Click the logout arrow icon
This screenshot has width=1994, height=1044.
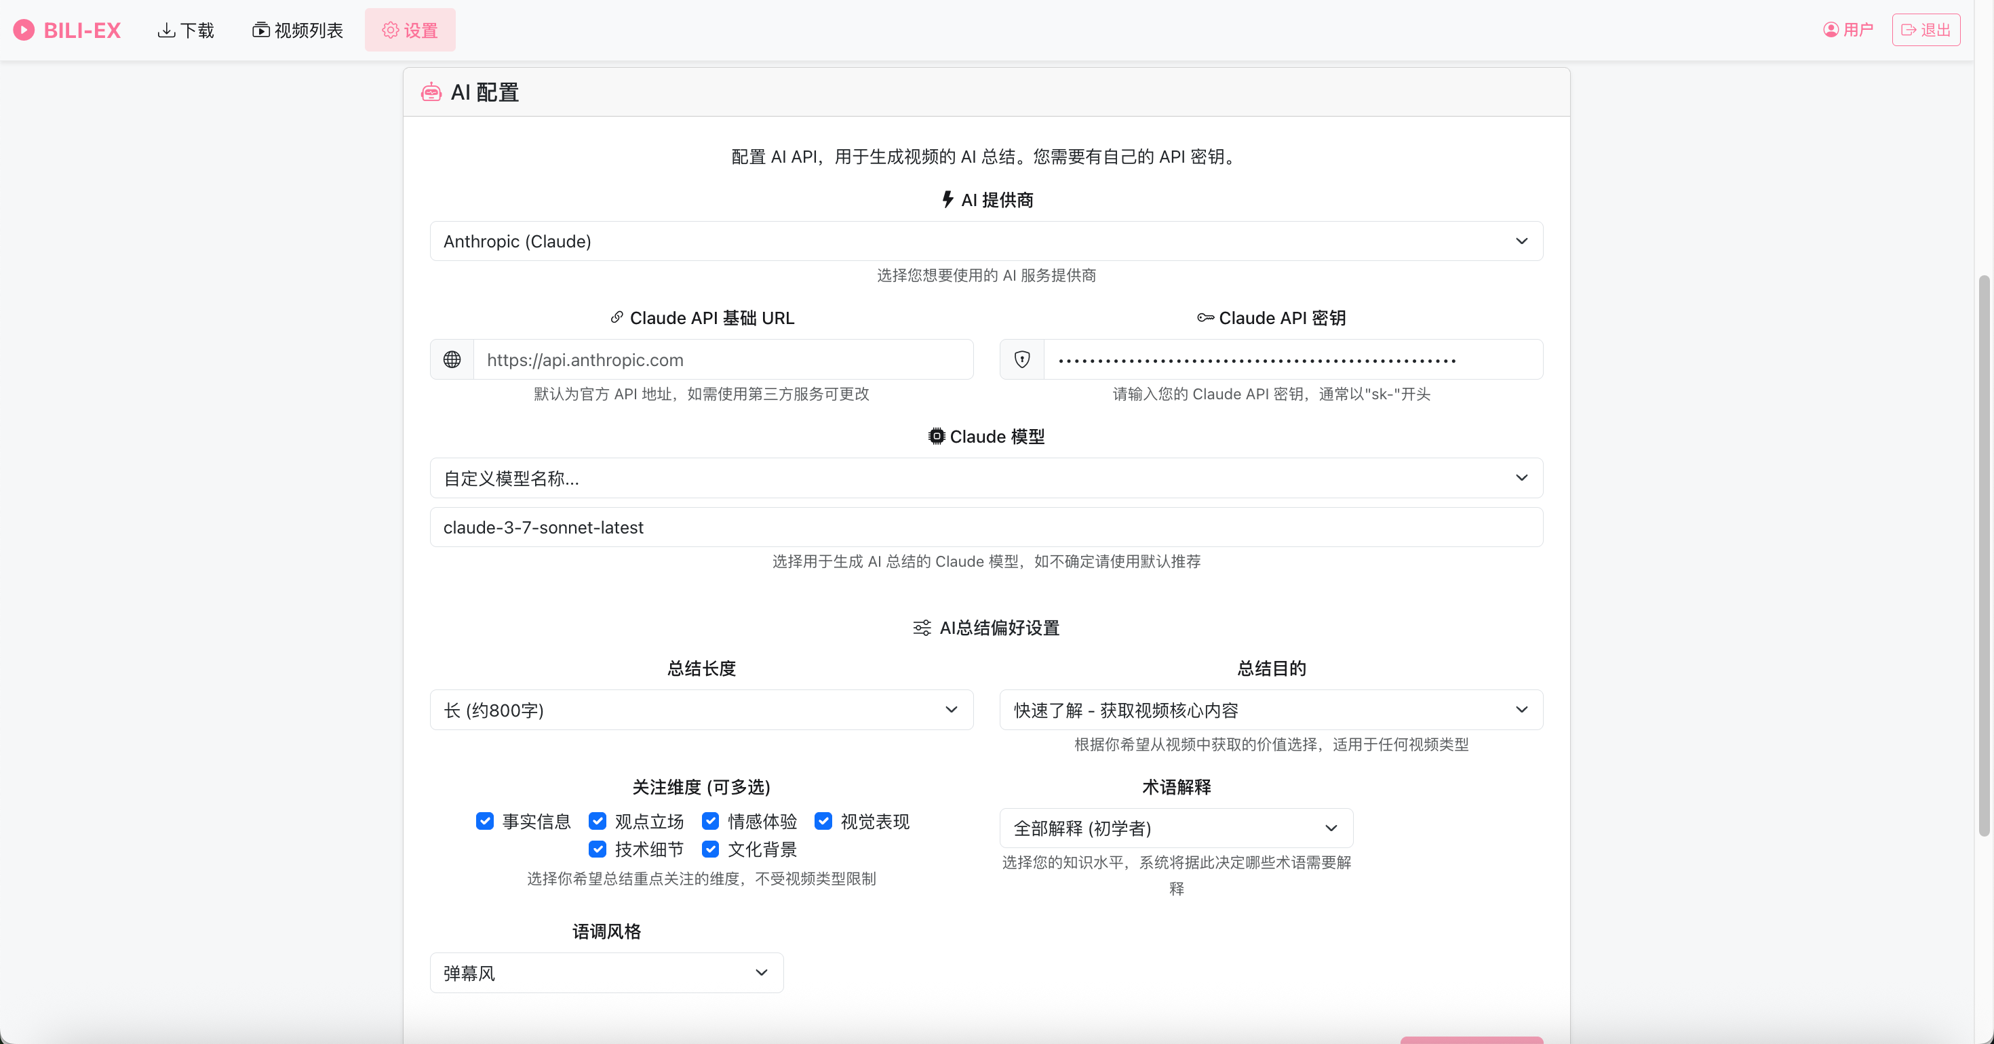(x=1909, y=31)
